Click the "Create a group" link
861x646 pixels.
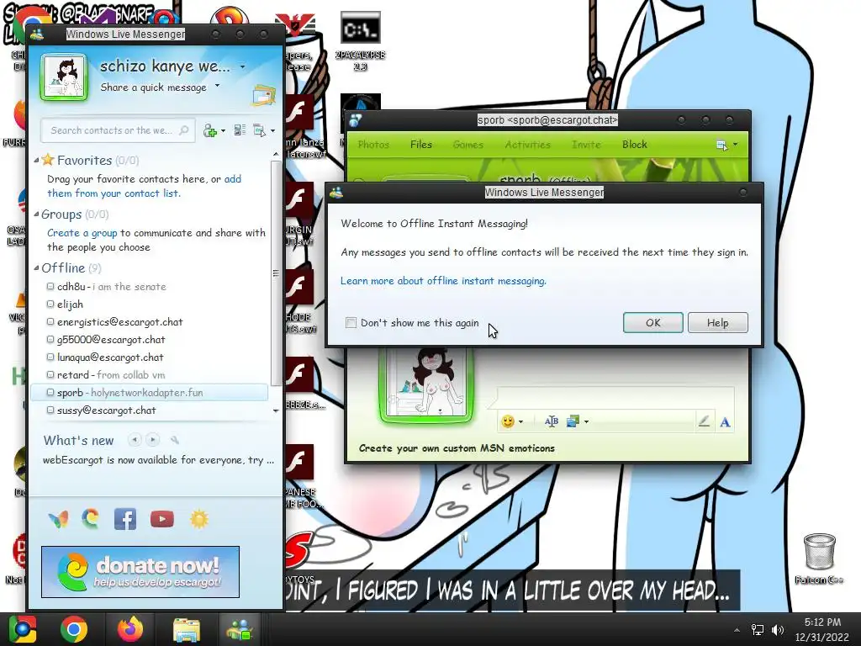[x=82, y=233]
